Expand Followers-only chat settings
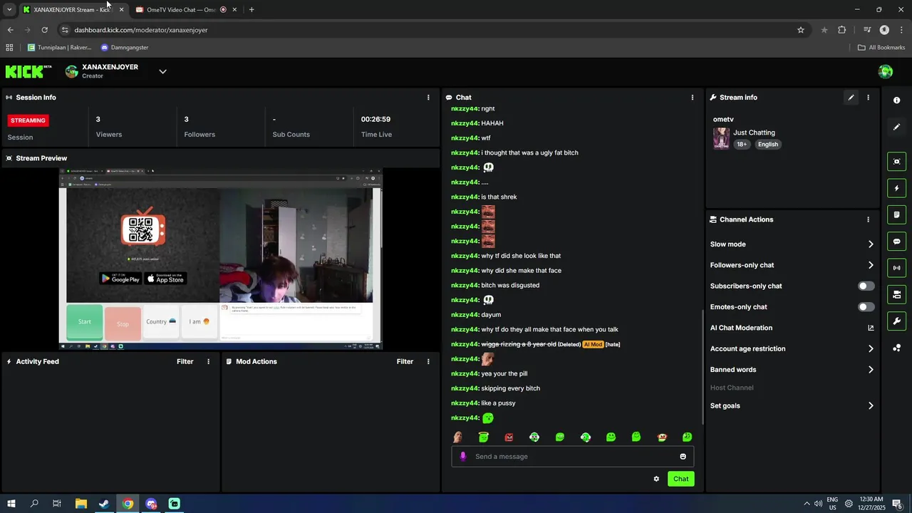 (792, 265)
